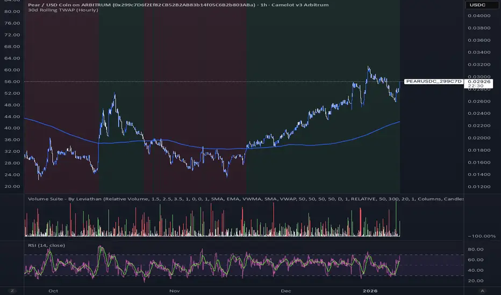Click the Oct label on time axis
501x295 pixels.
coord(53,291)
